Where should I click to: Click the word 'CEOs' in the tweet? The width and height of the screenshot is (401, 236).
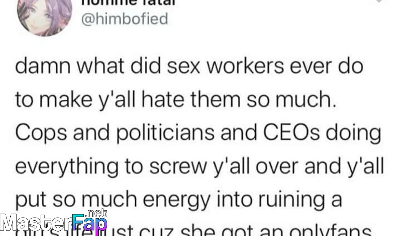tap(291, 133)
